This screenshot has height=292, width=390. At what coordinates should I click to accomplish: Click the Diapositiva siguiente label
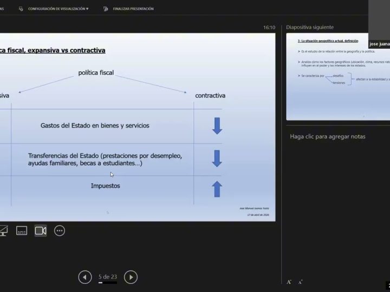(310, 28)
